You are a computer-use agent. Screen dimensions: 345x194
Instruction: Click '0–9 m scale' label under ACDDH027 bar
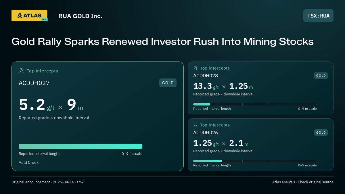pos(132,153)
